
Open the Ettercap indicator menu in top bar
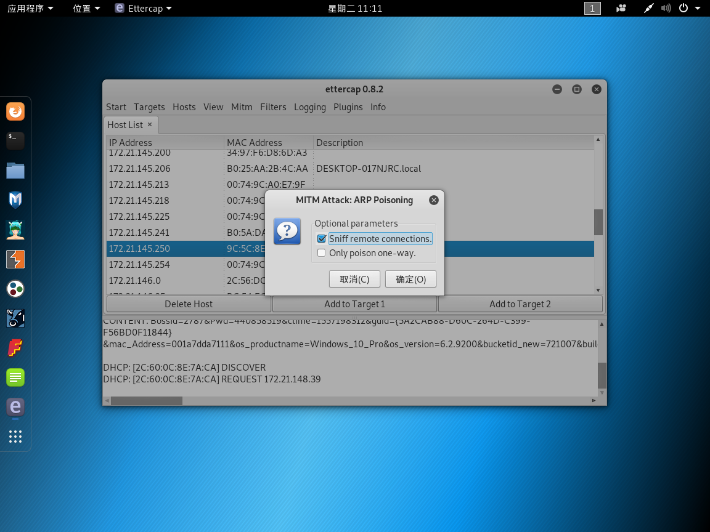tap(142, 8)
